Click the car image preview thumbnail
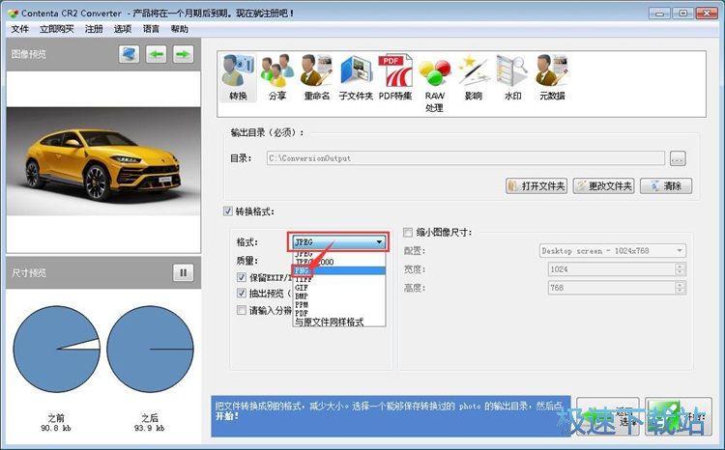725x450 pixels. (103, 161)
